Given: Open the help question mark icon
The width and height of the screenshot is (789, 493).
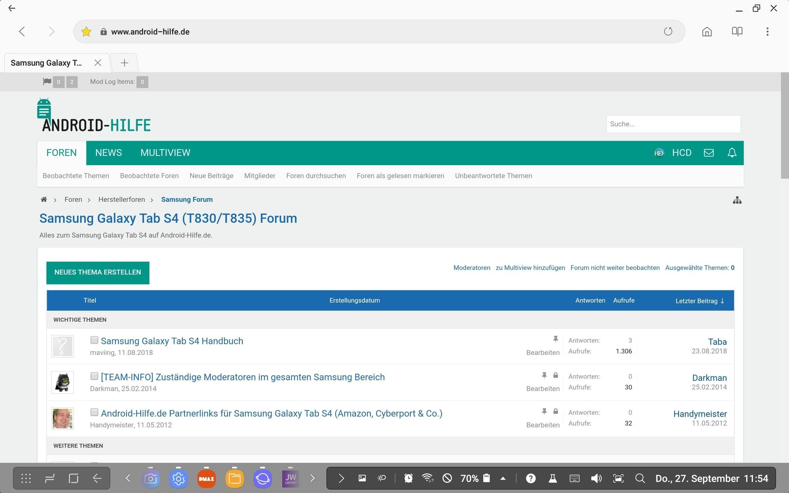Looking at the screenshot, I should [531, 478].
